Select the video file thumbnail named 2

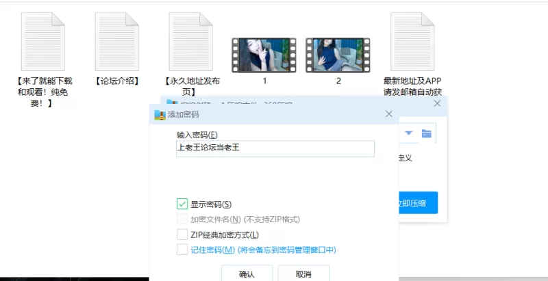(x=338, y=55)
